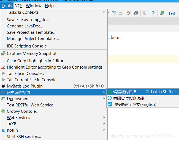Click the Tail toolbar button
179x141 pixels.
[171, 13]
